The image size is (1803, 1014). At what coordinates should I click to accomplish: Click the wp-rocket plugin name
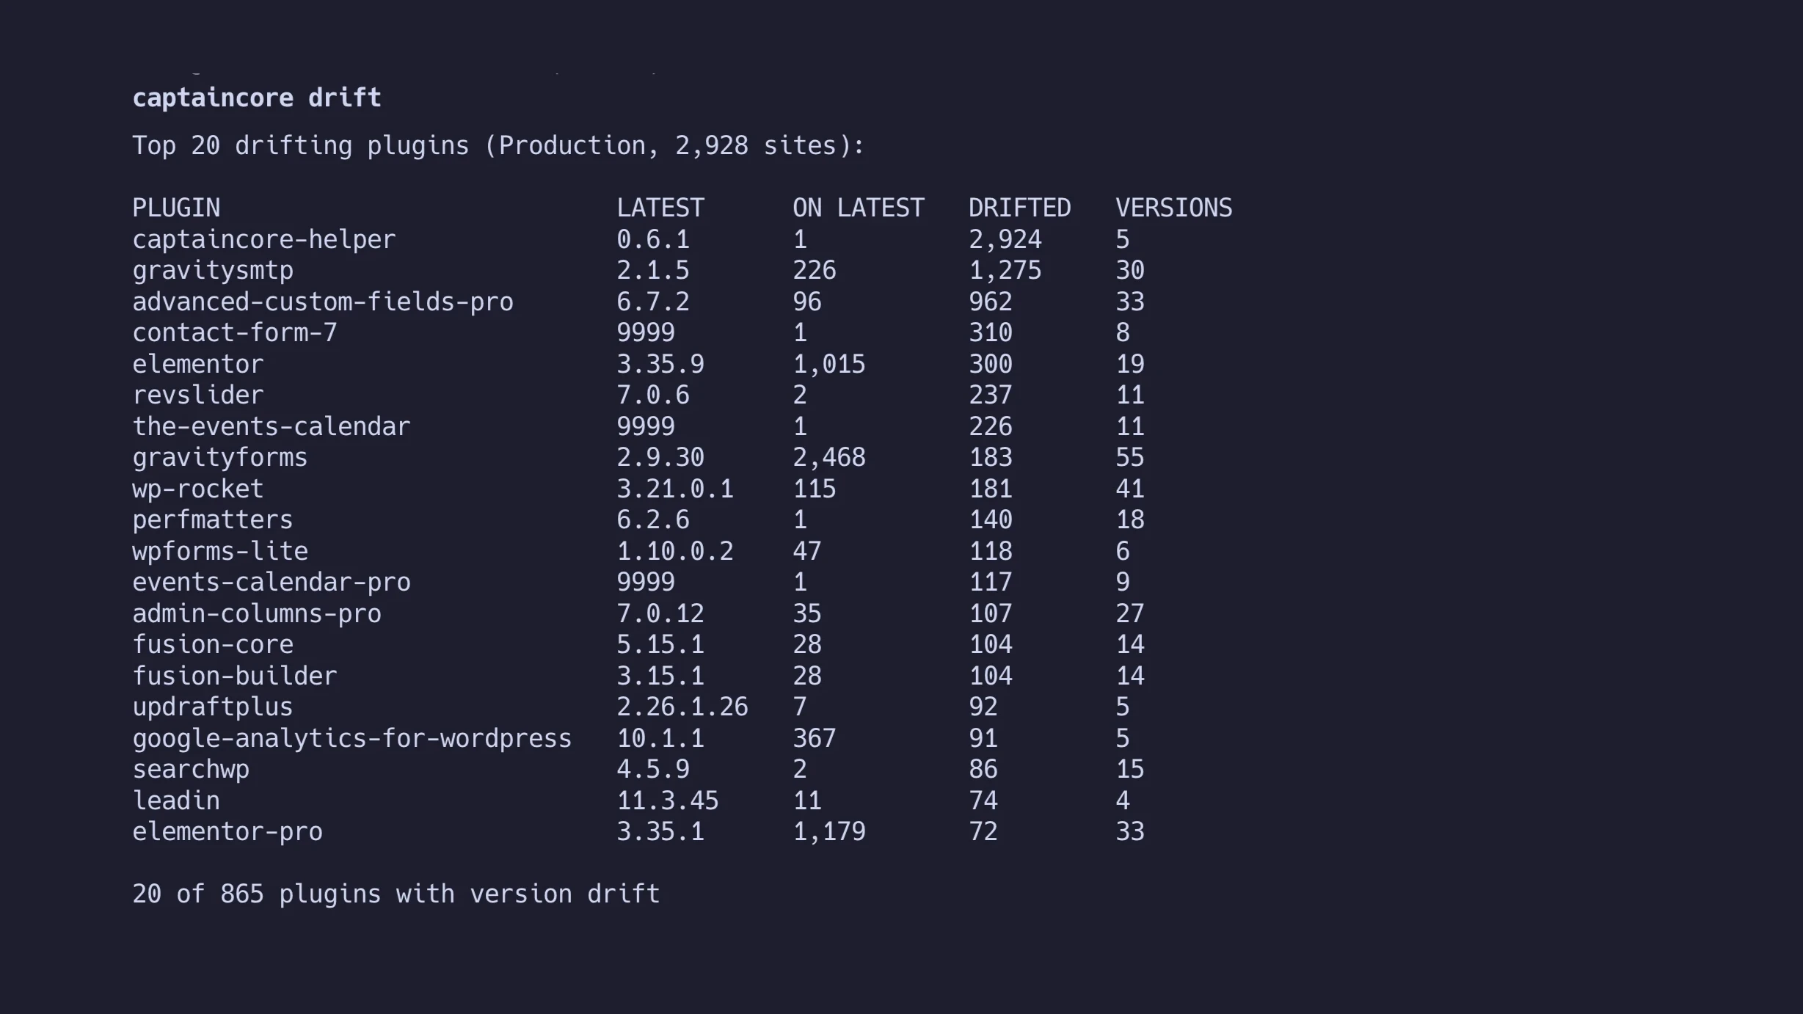click(197, 489)
